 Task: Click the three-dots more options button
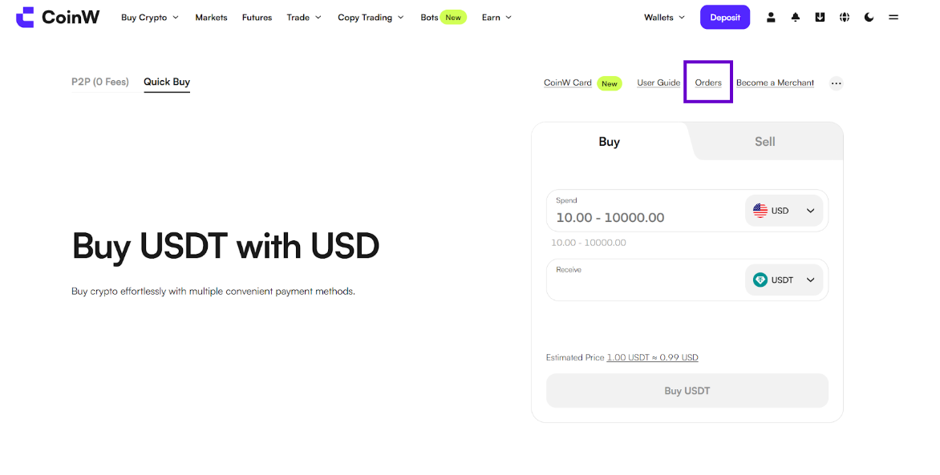[x=837, y=83]
